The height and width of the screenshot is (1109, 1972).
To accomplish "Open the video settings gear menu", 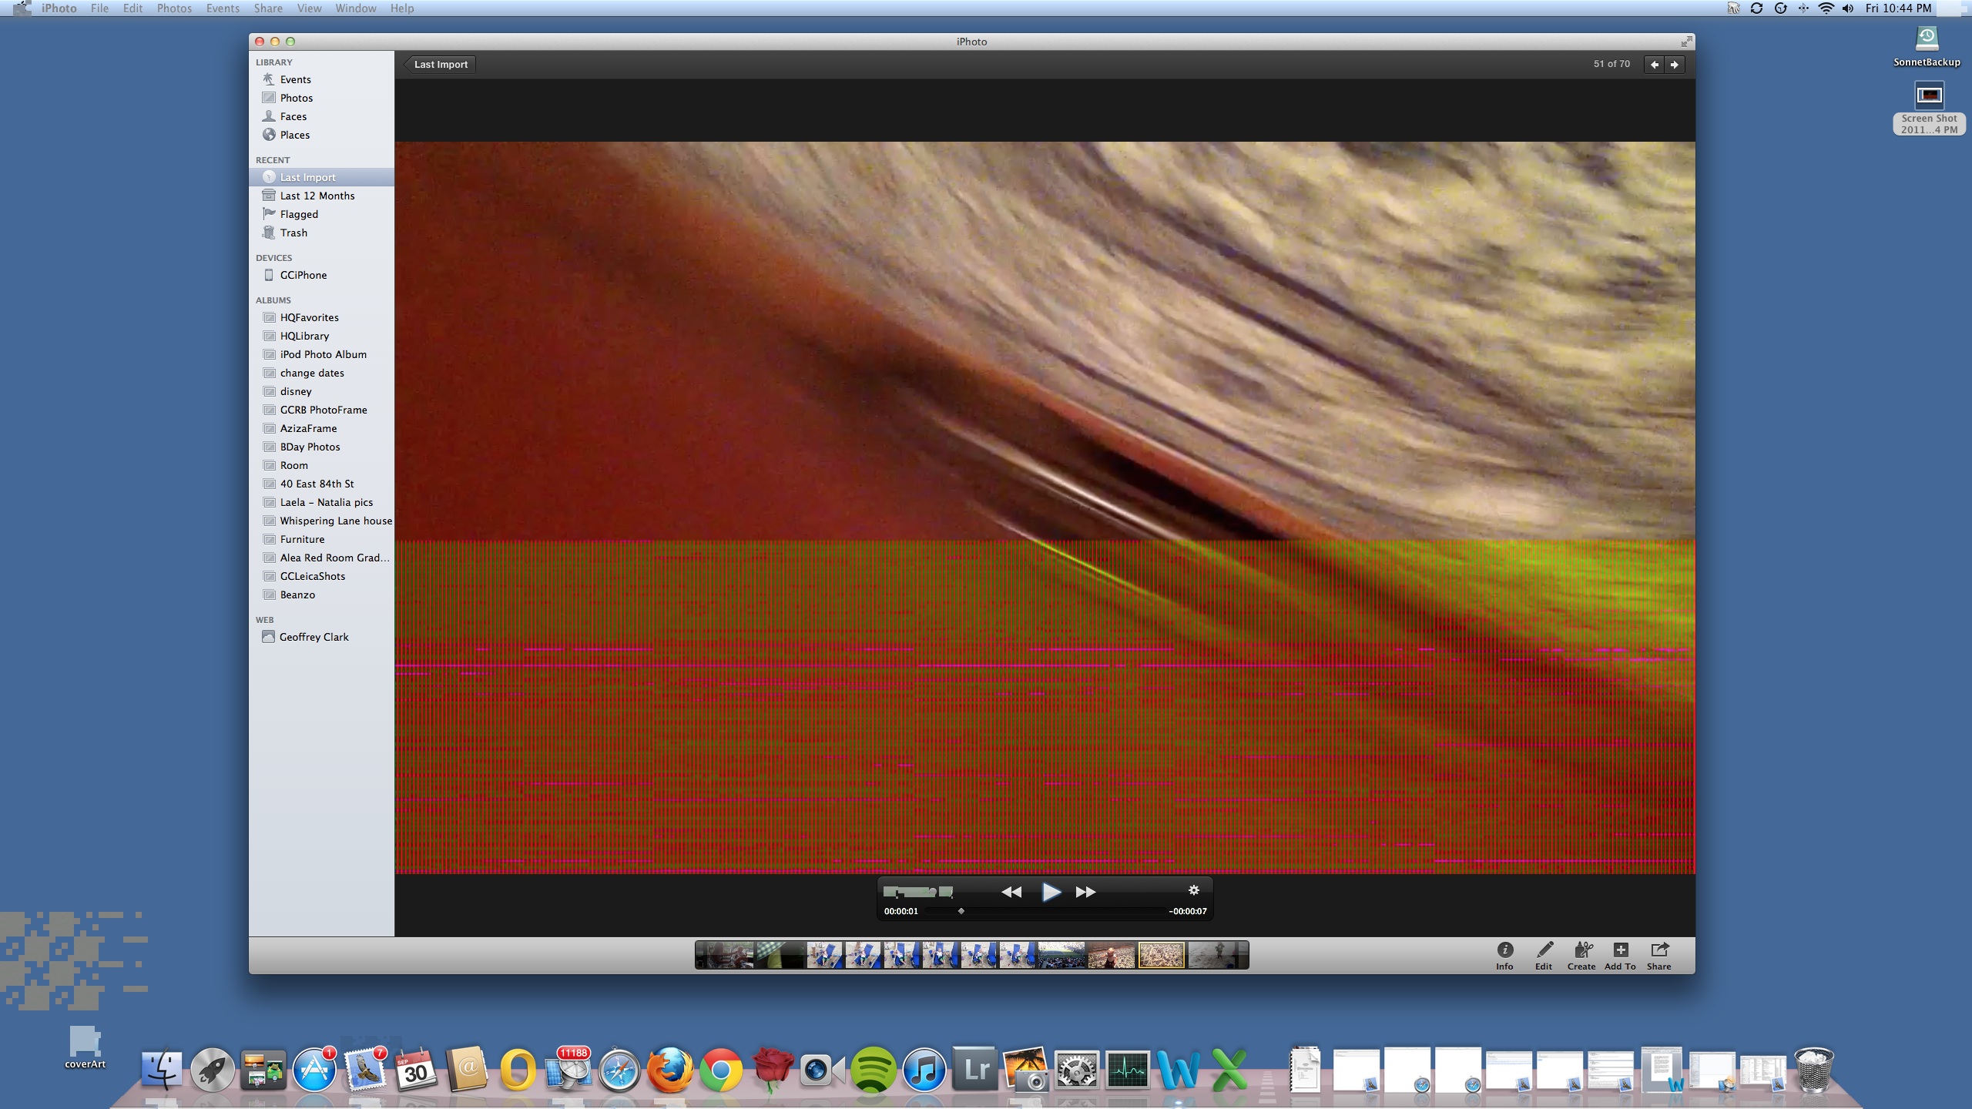I will [x=1193, y=890].
